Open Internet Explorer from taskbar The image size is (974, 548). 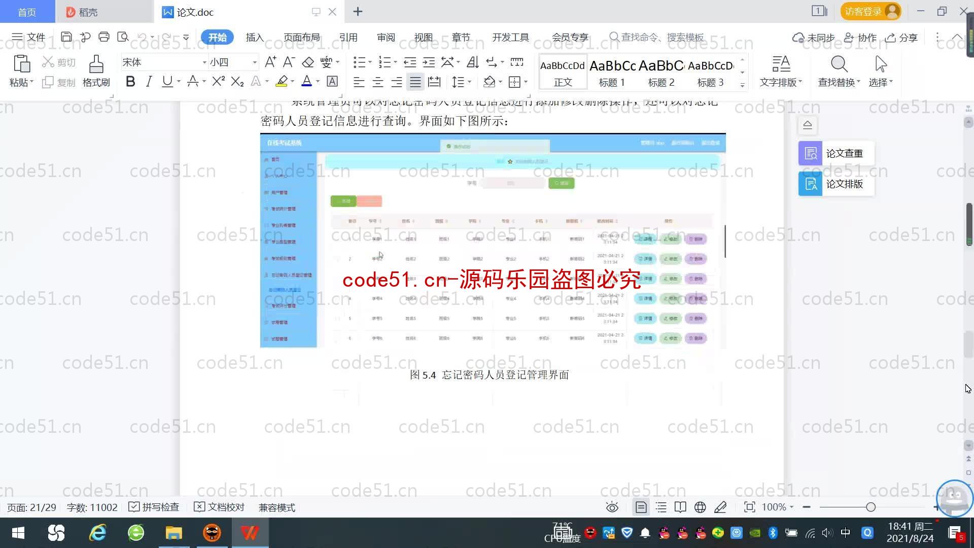[97, 533]
